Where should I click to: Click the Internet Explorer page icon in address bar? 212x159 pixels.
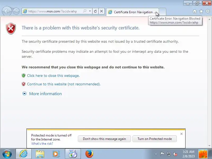pyautogui.click(x=25, y=11)
